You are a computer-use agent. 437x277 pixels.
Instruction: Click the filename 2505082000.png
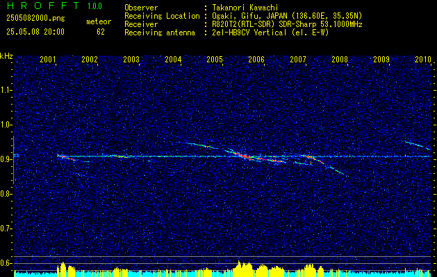[35, 19]
